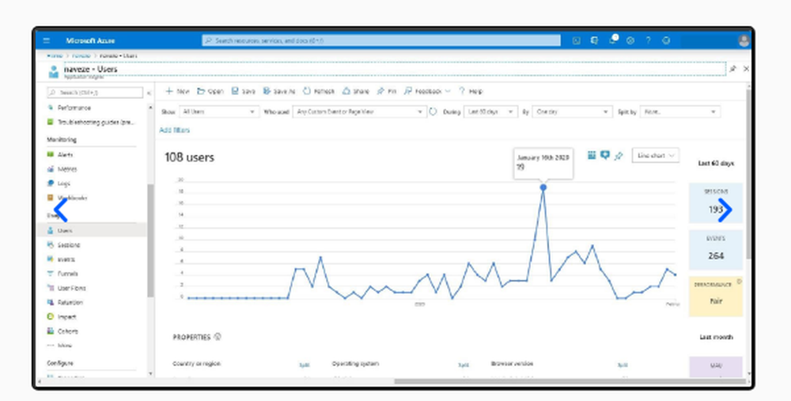Viewport: 791px width, 401px height.
Task: Click the top search resources box
Action: coord(381,41)
